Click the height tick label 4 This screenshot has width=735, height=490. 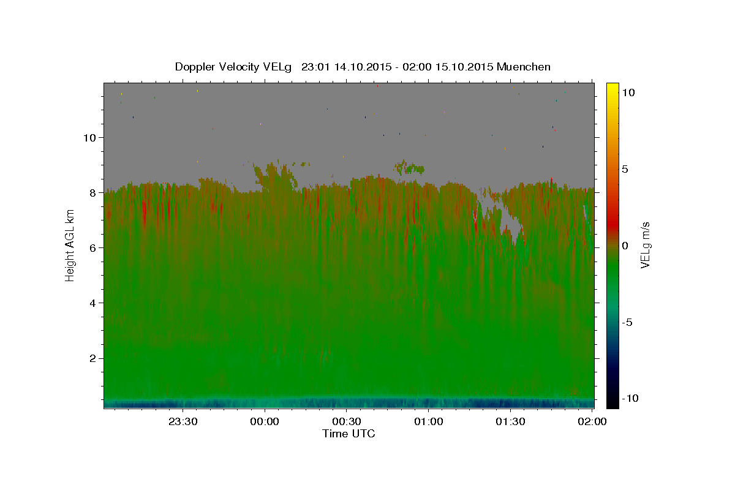(92, 303)
